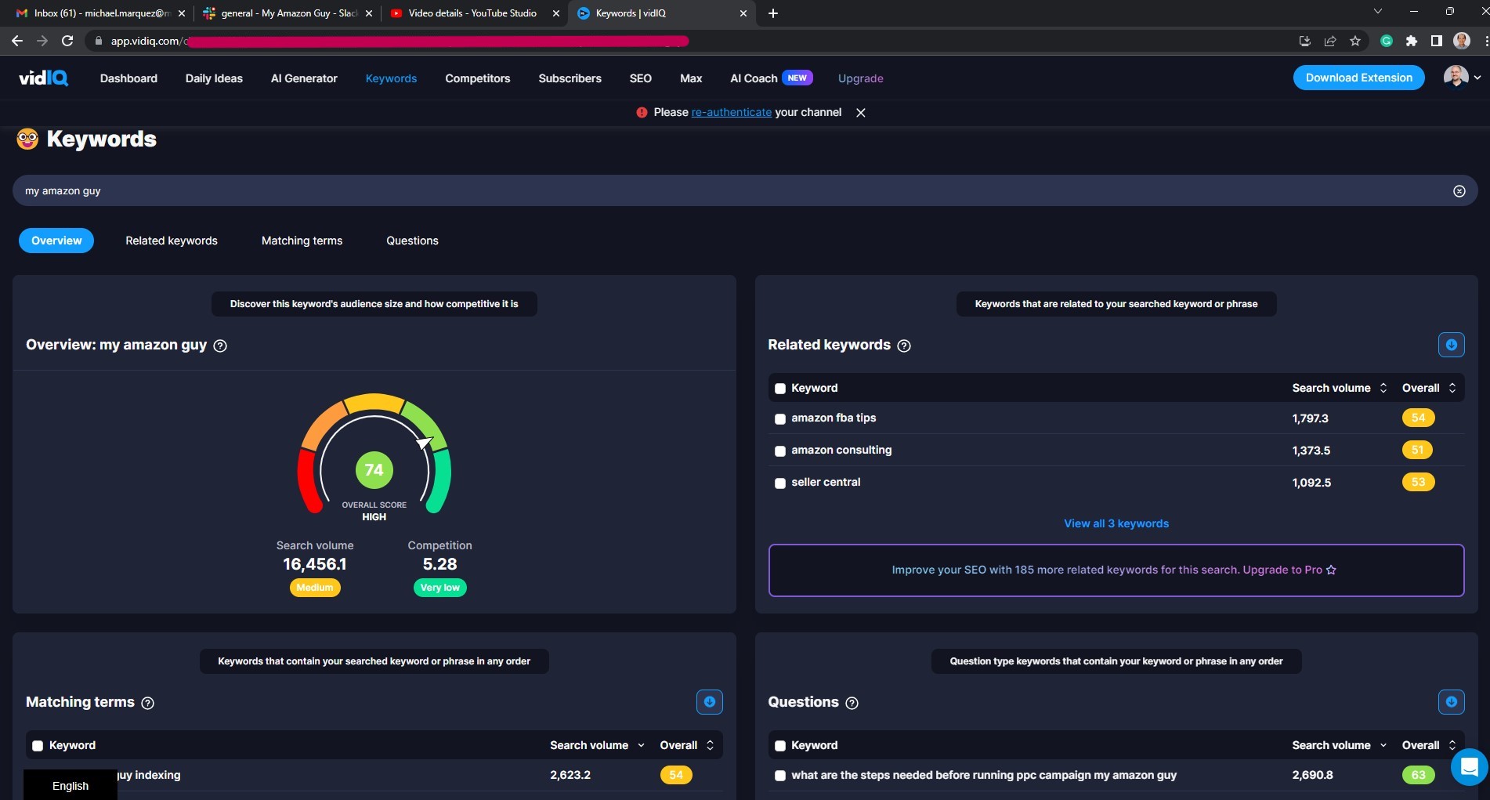Open help icon beside Related keywords
This screenshot has height=800, width=1490.
[904, 346]
